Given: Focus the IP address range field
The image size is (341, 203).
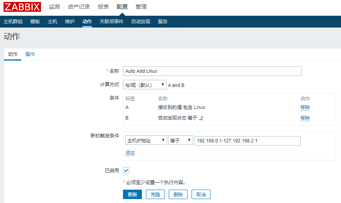Looking at the screenshot, I should click(x=247, y=140).
